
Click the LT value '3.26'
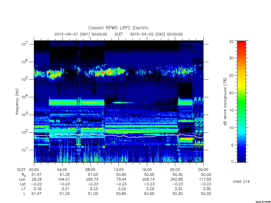122,189
